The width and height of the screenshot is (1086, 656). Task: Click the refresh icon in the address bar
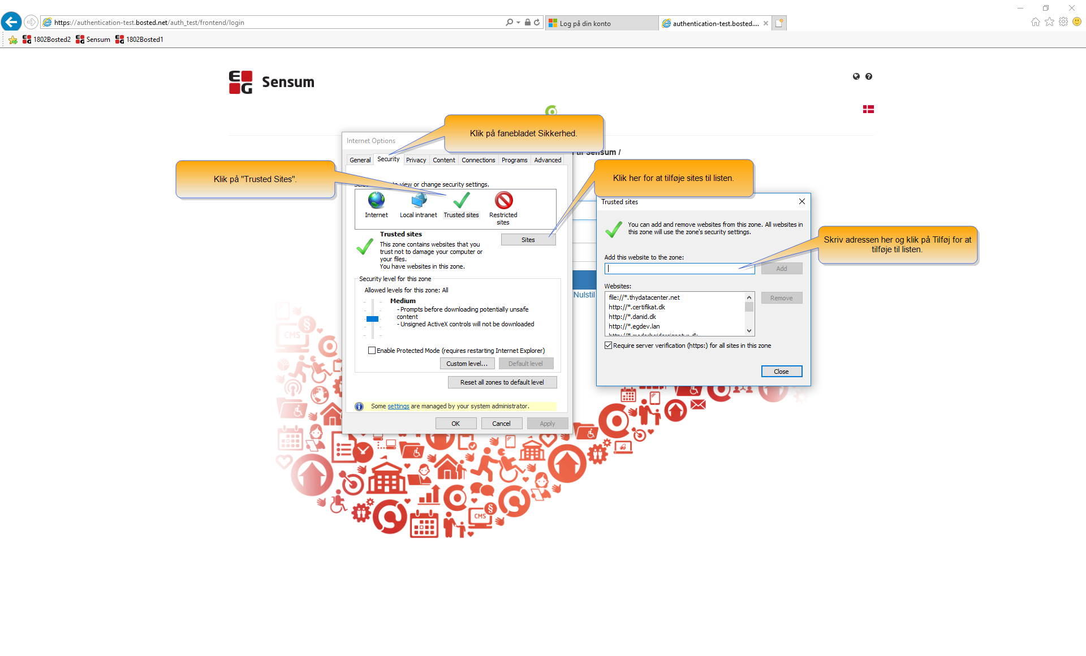pos(536,22)
